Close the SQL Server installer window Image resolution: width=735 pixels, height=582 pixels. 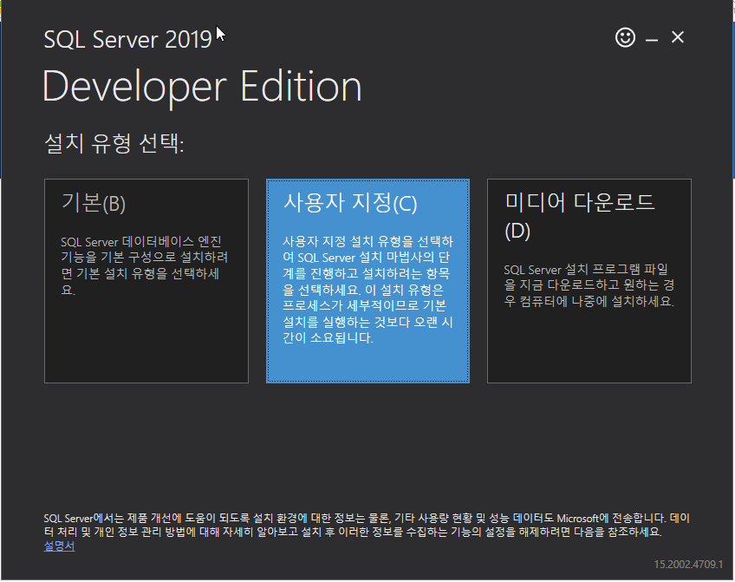pos(677,37)
